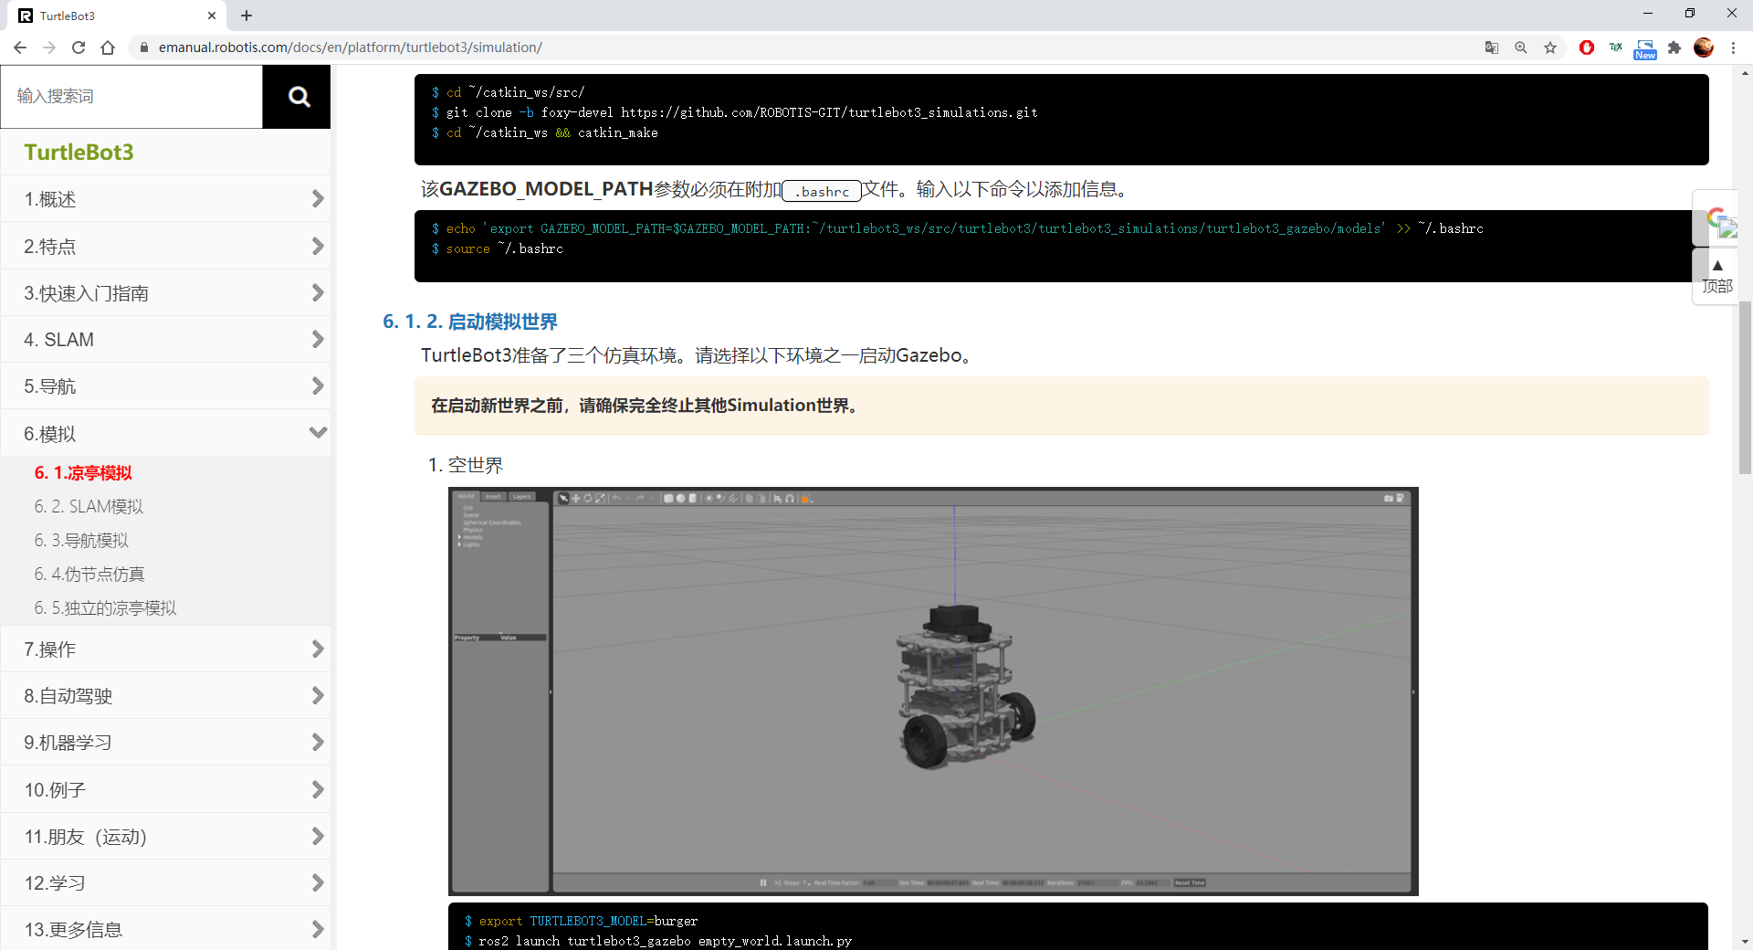Open the Opera-style red extension icon

[1587, 47]
